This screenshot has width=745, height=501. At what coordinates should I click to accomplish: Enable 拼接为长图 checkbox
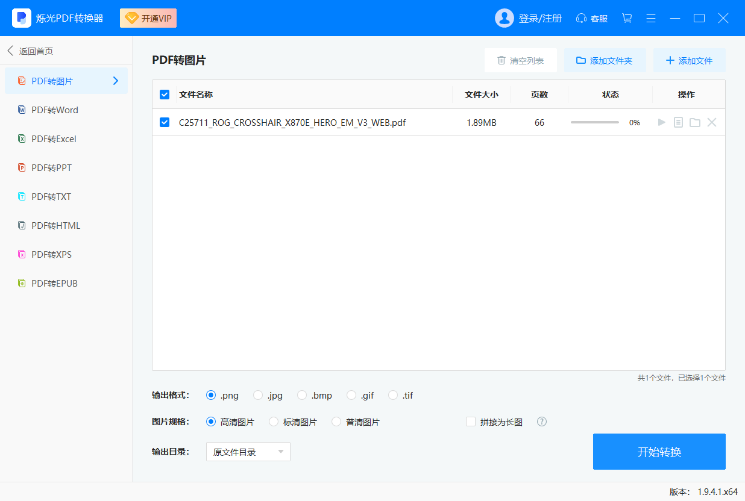pos(471,422)
